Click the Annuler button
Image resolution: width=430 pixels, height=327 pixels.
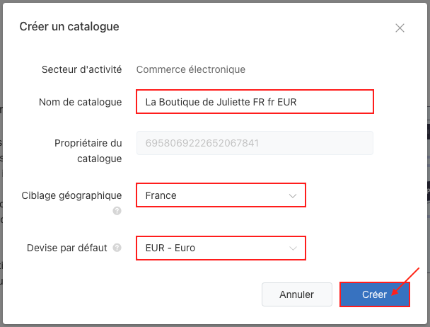297,294
